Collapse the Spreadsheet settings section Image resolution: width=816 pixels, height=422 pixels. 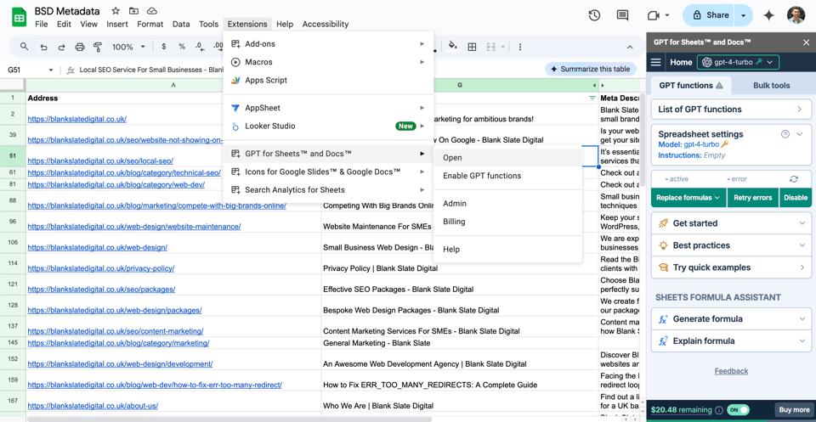[800, 134]
